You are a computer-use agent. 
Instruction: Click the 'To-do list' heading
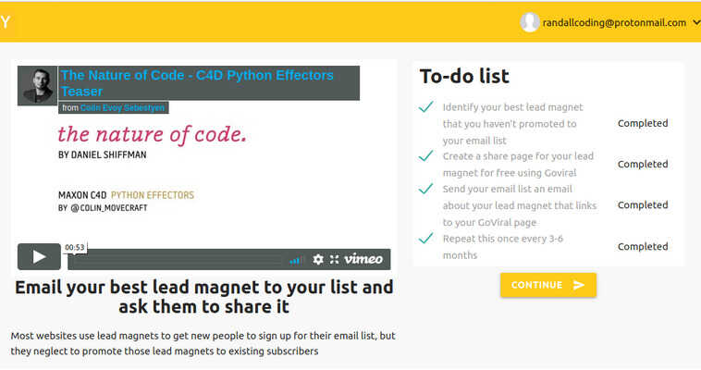click(464, 76)
